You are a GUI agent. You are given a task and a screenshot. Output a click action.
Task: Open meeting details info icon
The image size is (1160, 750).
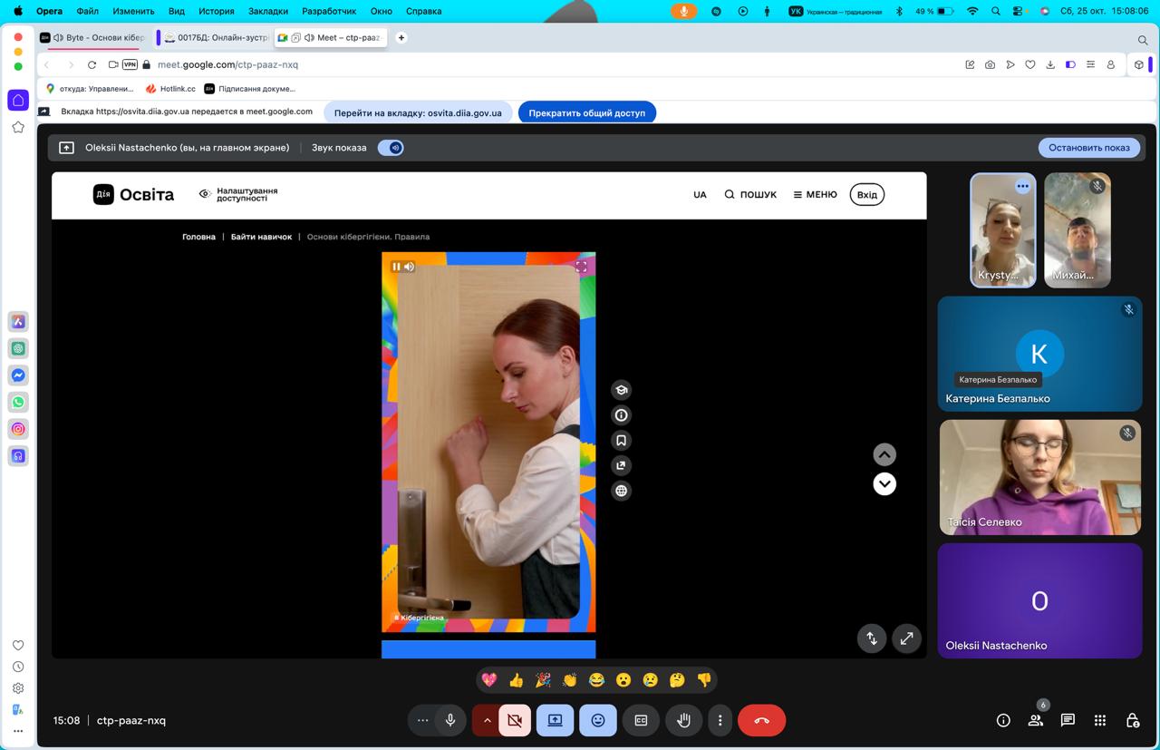(x=1003, y=720)
